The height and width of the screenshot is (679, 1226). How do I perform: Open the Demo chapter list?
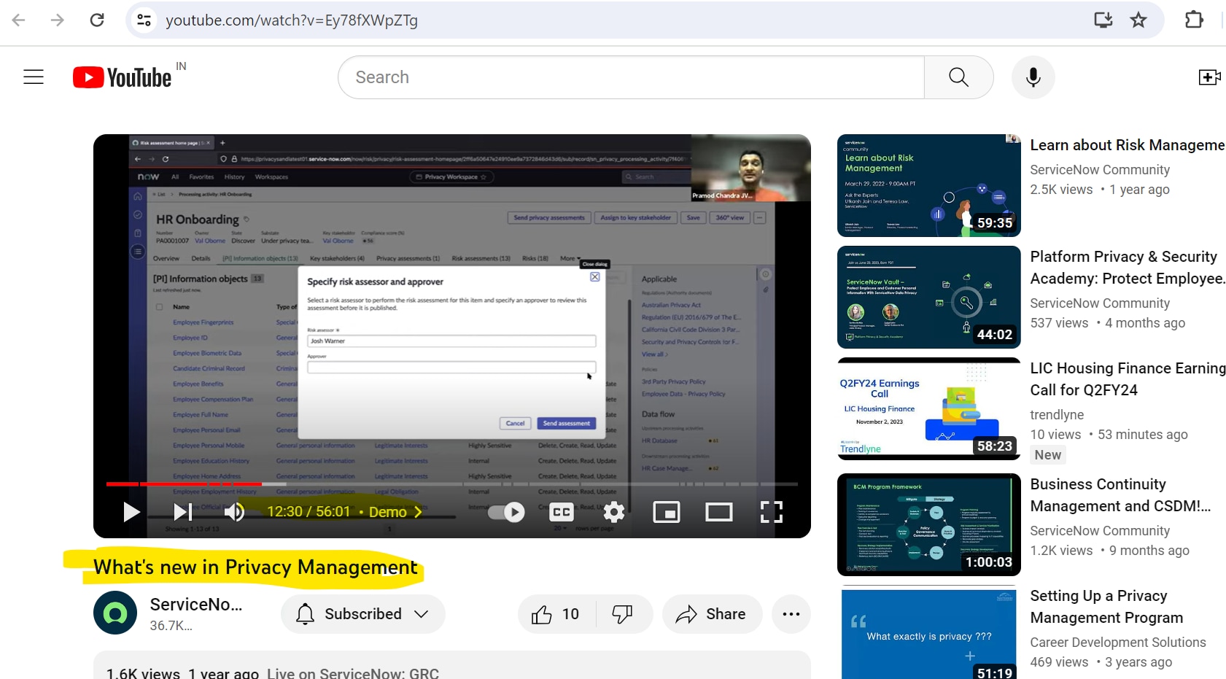[x=394, y=512]
